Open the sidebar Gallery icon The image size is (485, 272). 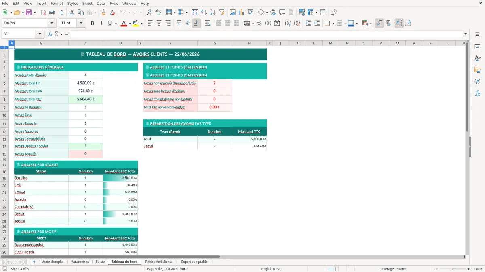(477, 70)
